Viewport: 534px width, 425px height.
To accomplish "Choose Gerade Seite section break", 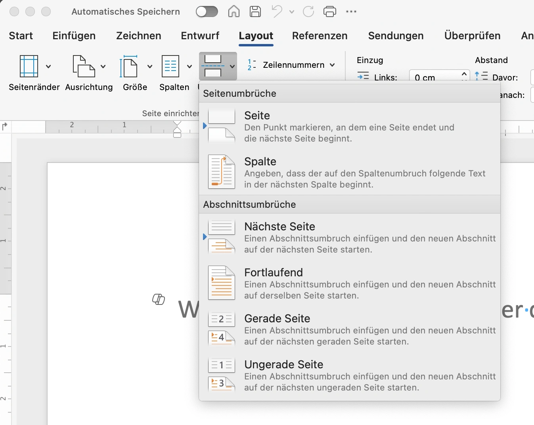I will (x=349, y=329).
